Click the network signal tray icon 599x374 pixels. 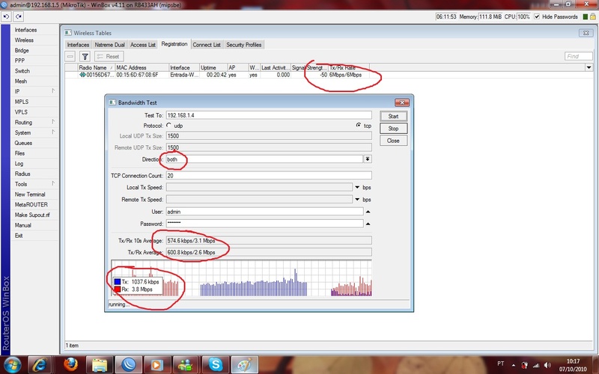[x=536, y=365]
